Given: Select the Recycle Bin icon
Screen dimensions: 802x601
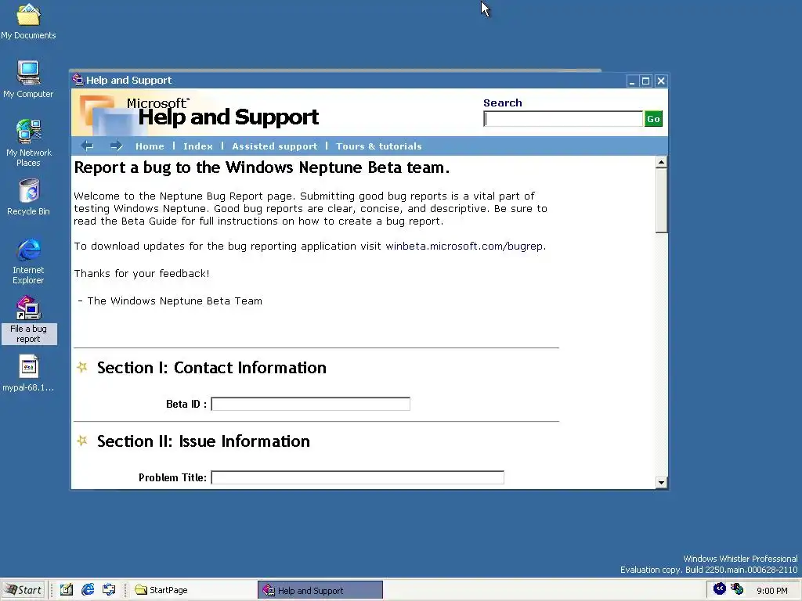Looking at the screenshot, I should [x=29, y=196].
